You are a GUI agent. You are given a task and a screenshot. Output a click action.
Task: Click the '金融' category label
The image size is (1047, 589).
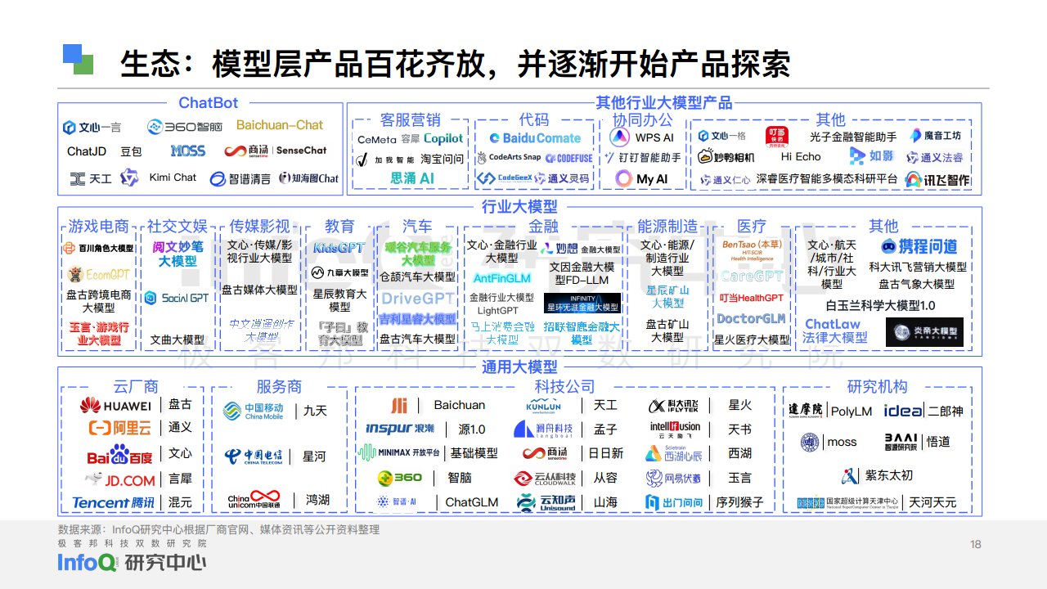click(543, 226)
